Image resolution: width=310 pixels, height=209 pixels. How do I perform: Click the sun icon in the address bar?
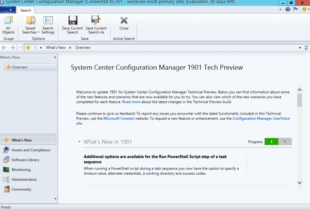pyautogui.click(x=28, y=47)
